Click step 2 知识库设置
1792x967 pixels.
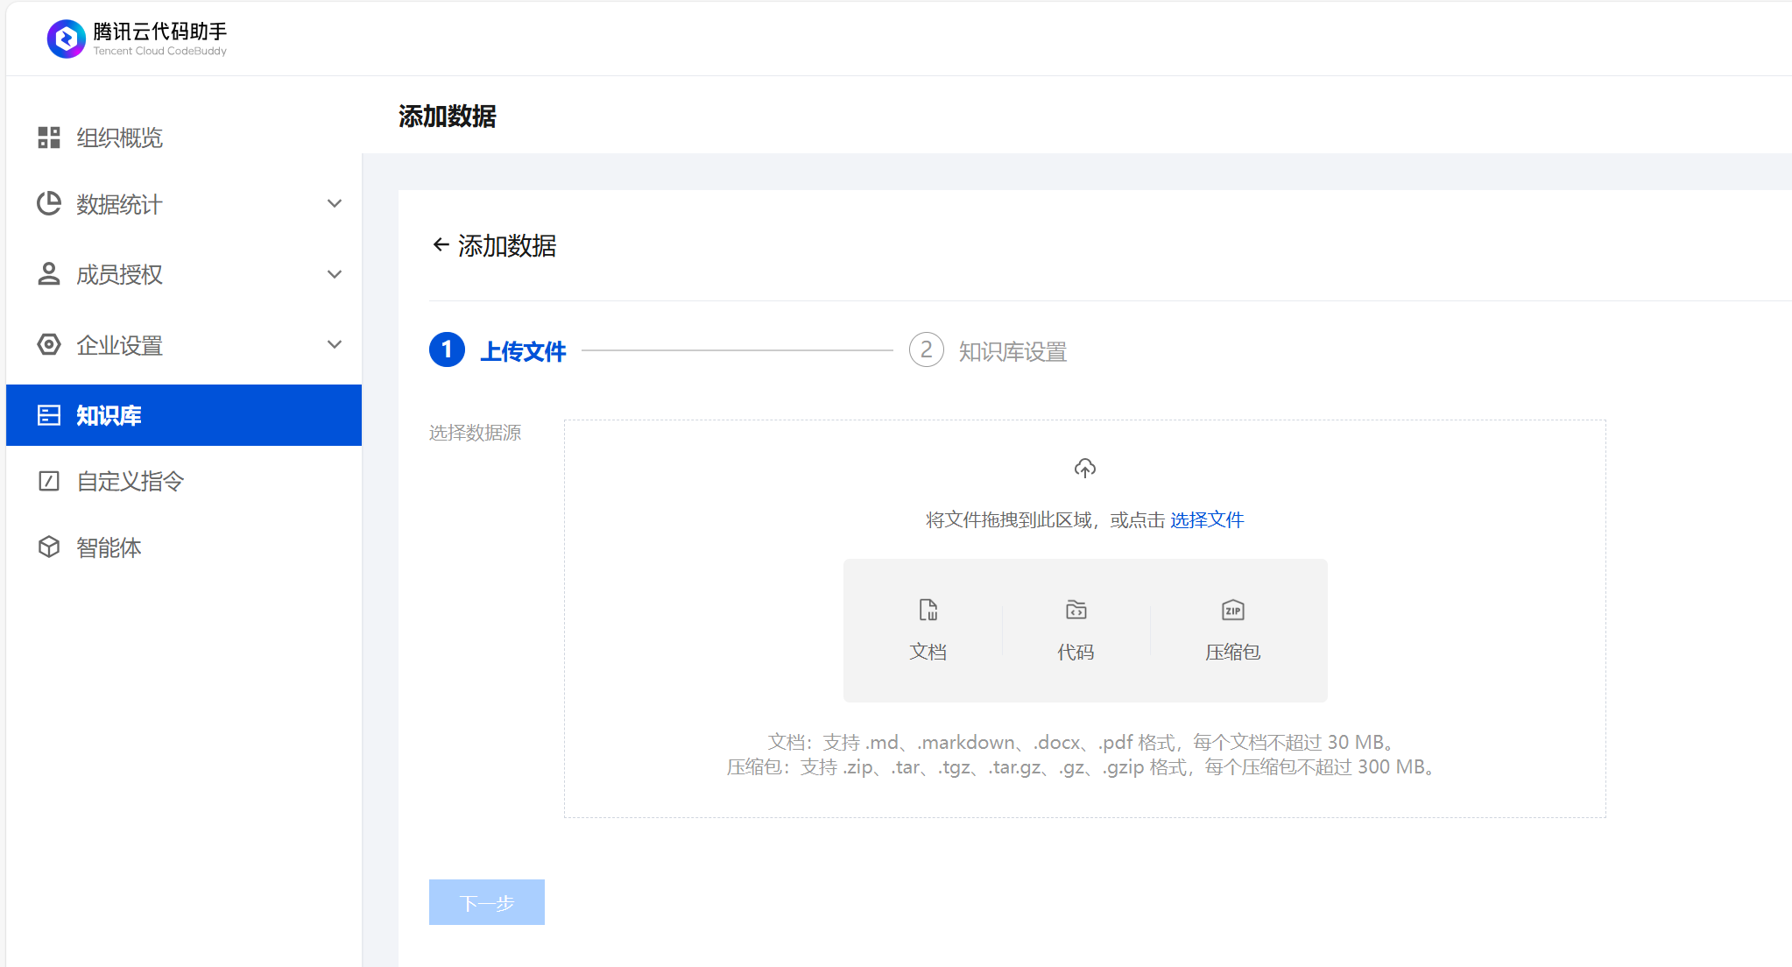pyautogui.click(x=1012, y=351)
